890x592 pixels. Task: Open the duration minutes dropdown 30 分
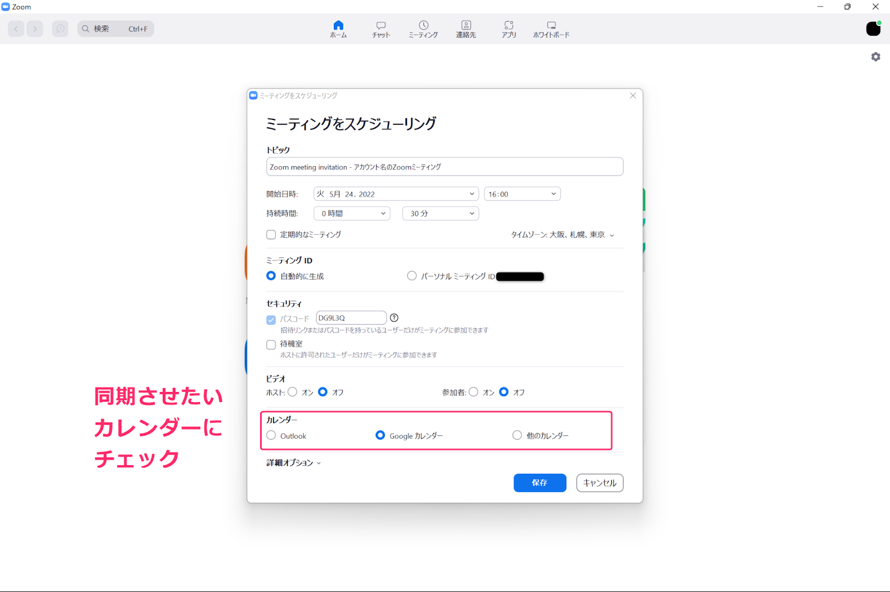(441, 213)
